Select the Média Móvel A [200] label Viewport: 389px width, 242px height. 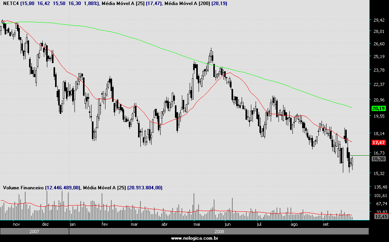tap(187, 3)
